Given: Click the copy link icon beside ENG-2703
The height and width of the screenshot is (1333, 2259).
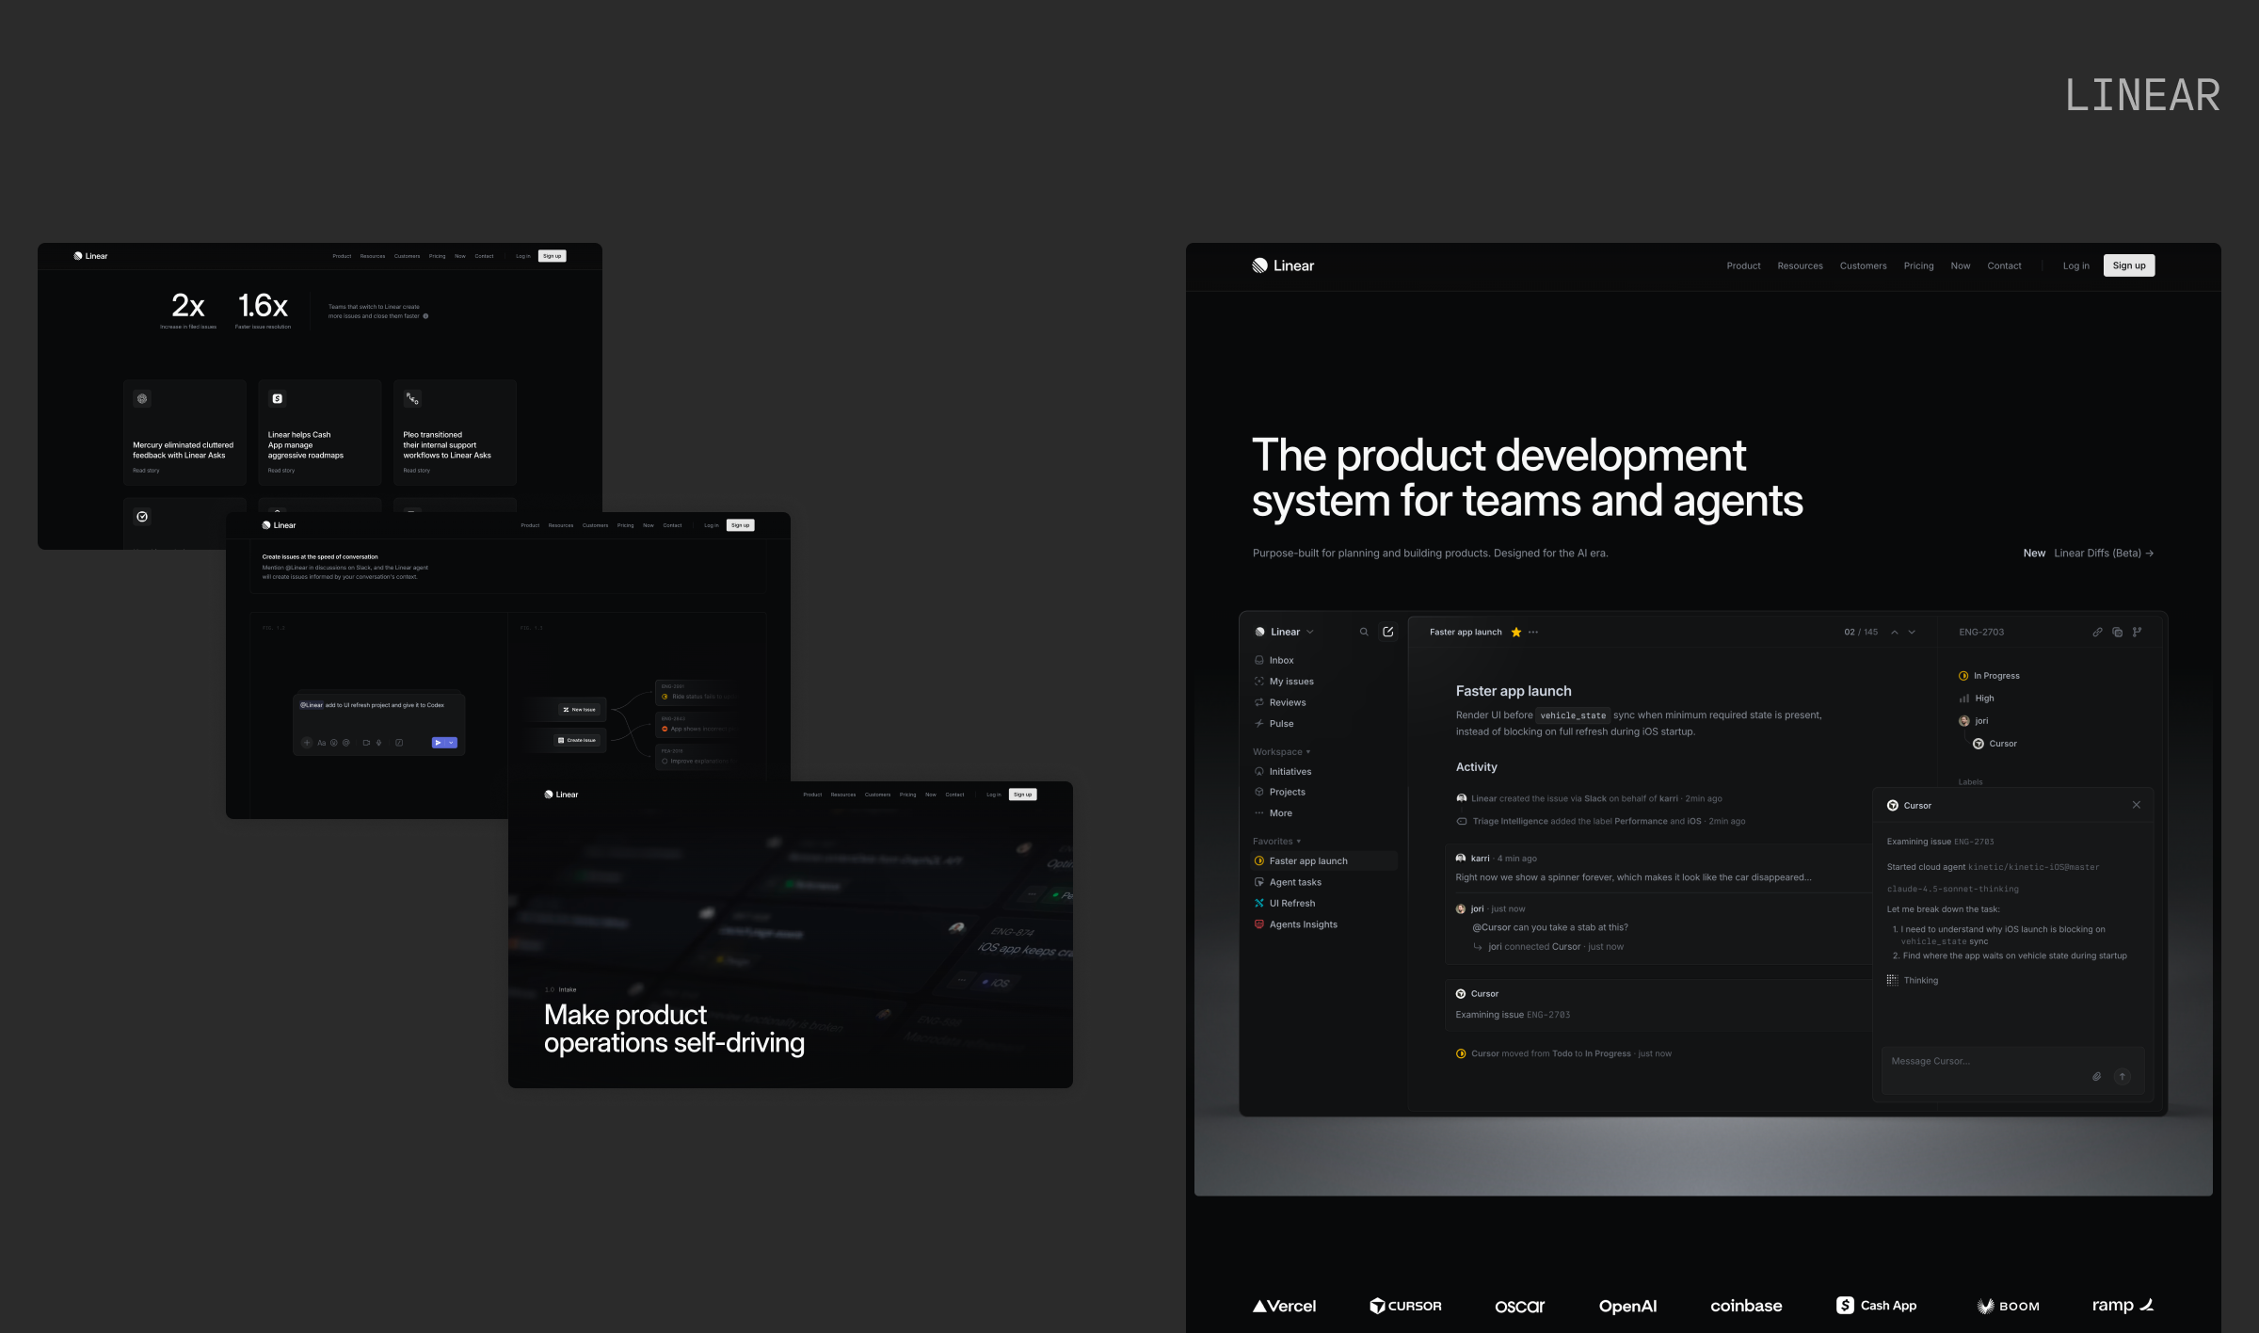Looking at the screenshot, I should [x=2097, y=632].
